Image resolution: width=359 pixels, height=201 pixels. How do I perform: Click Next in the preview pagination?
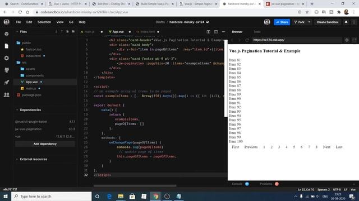pyautogui.click(x=326, y=147)
